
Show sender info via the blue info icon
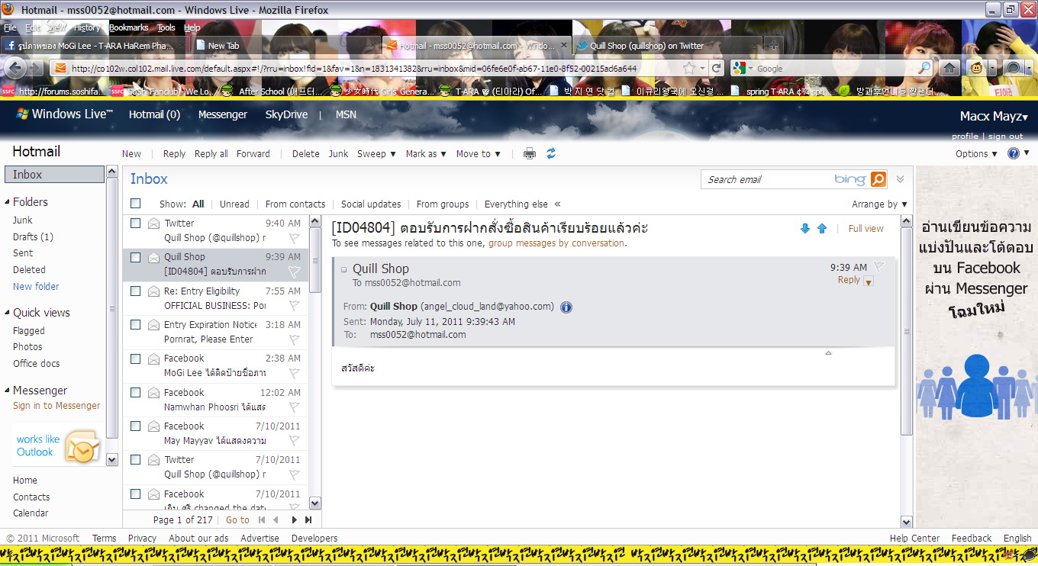566,307
